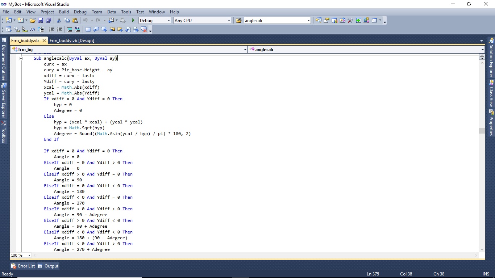
Task: Click the "Ln 375" status bar entry
Action: click(x=373, y=274)
